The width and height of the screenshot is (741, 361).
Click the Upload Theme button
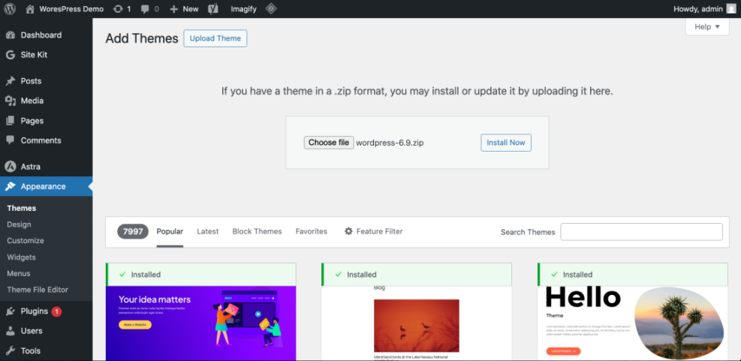[x=215, y=38]
